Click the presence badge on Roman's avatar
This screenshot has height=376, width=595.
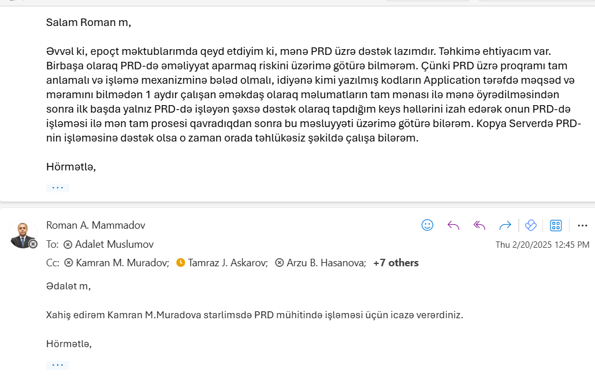point(34,244)
